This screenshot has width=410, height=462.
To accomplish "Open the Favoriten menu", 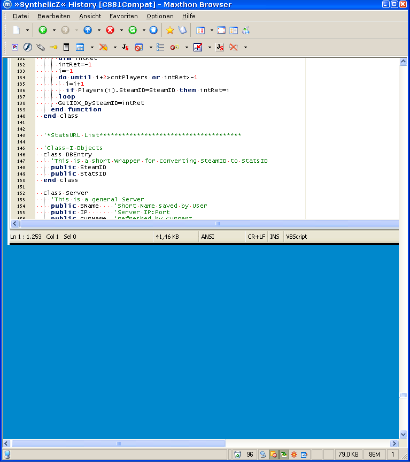I will [x=123, y=16].
